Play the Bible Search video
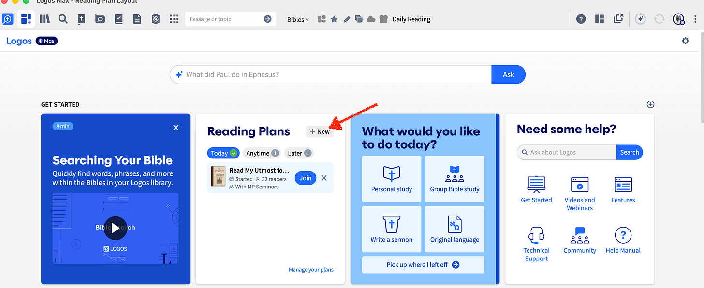This screenshot has width=704, height=288. [116, 228]
